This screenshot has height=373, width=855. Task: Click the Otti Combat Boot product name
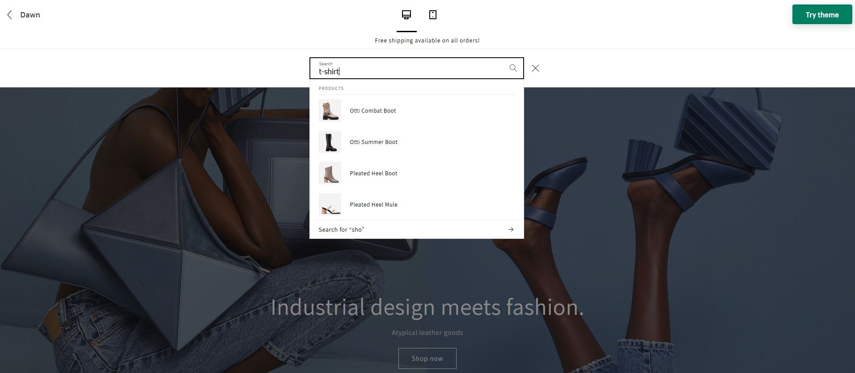(x=372, y=110)
